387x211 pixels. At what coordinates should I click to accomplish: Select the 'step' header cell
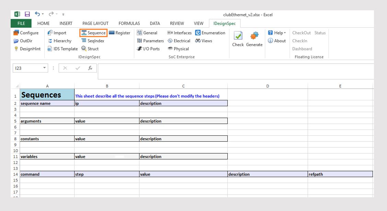(x=107, y=174)
